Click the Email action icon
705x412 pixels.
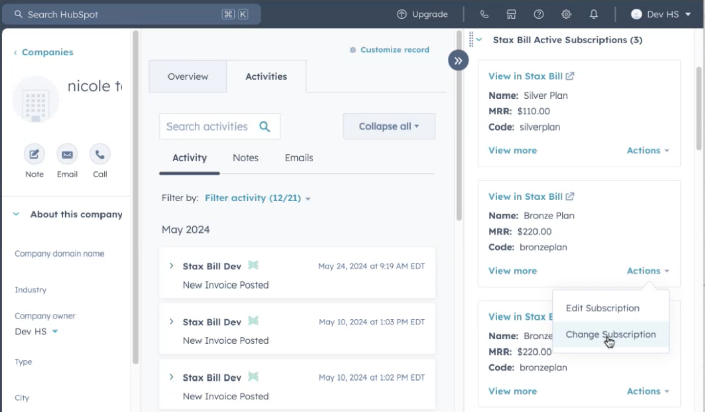pyautogui.click(x=67, y=154)
